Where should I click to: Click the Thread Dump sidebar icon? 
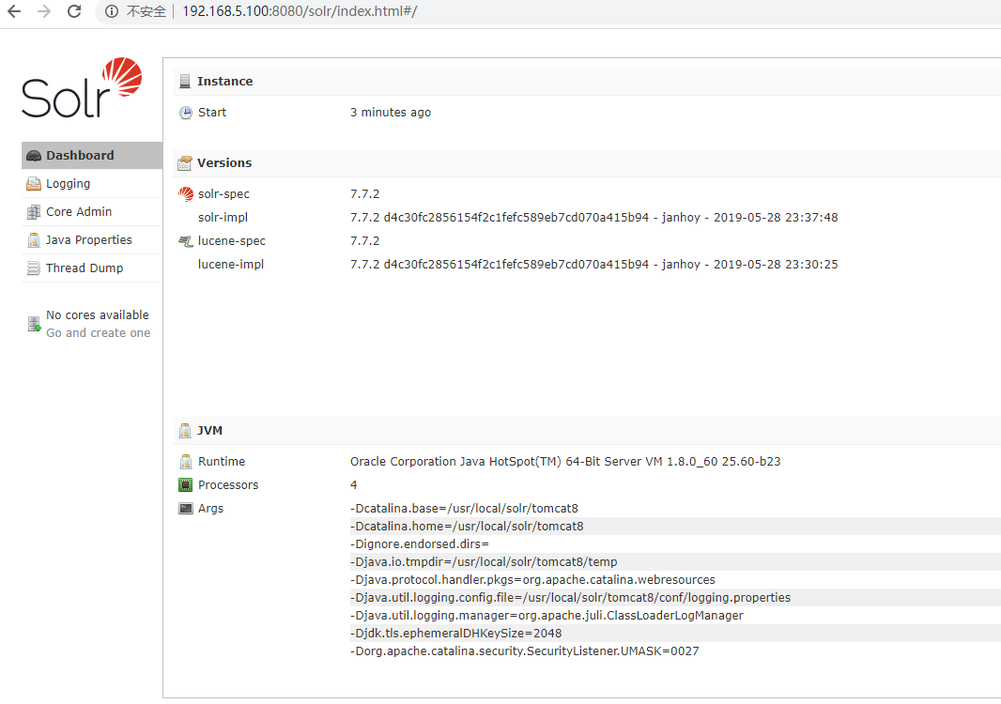point(34,268)
